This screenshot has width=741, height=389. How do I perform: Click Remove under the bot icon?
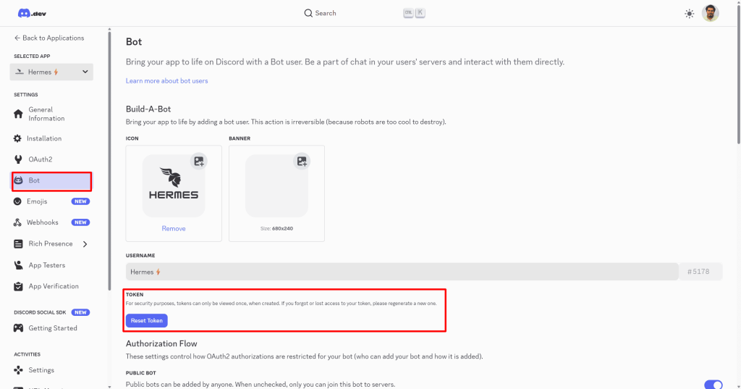pyautogui.click(x=174, y=229)
